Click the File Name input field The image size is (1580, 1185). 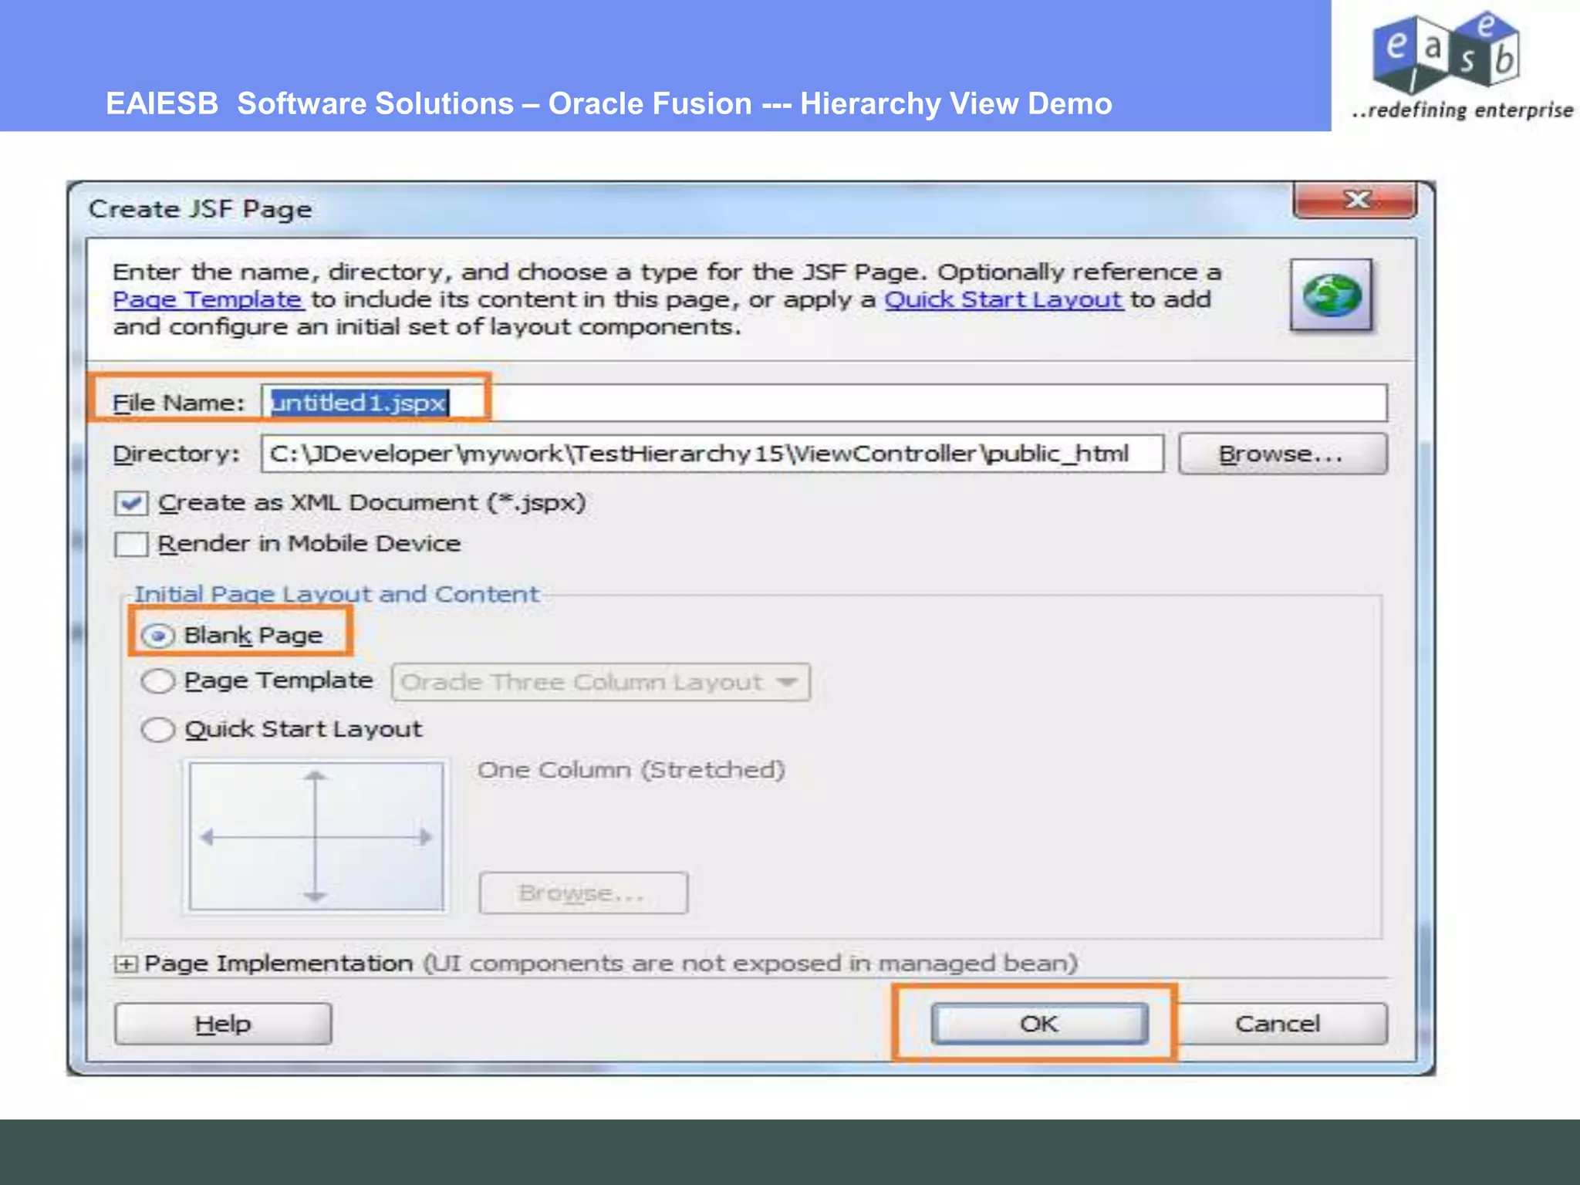click(824, 403)
